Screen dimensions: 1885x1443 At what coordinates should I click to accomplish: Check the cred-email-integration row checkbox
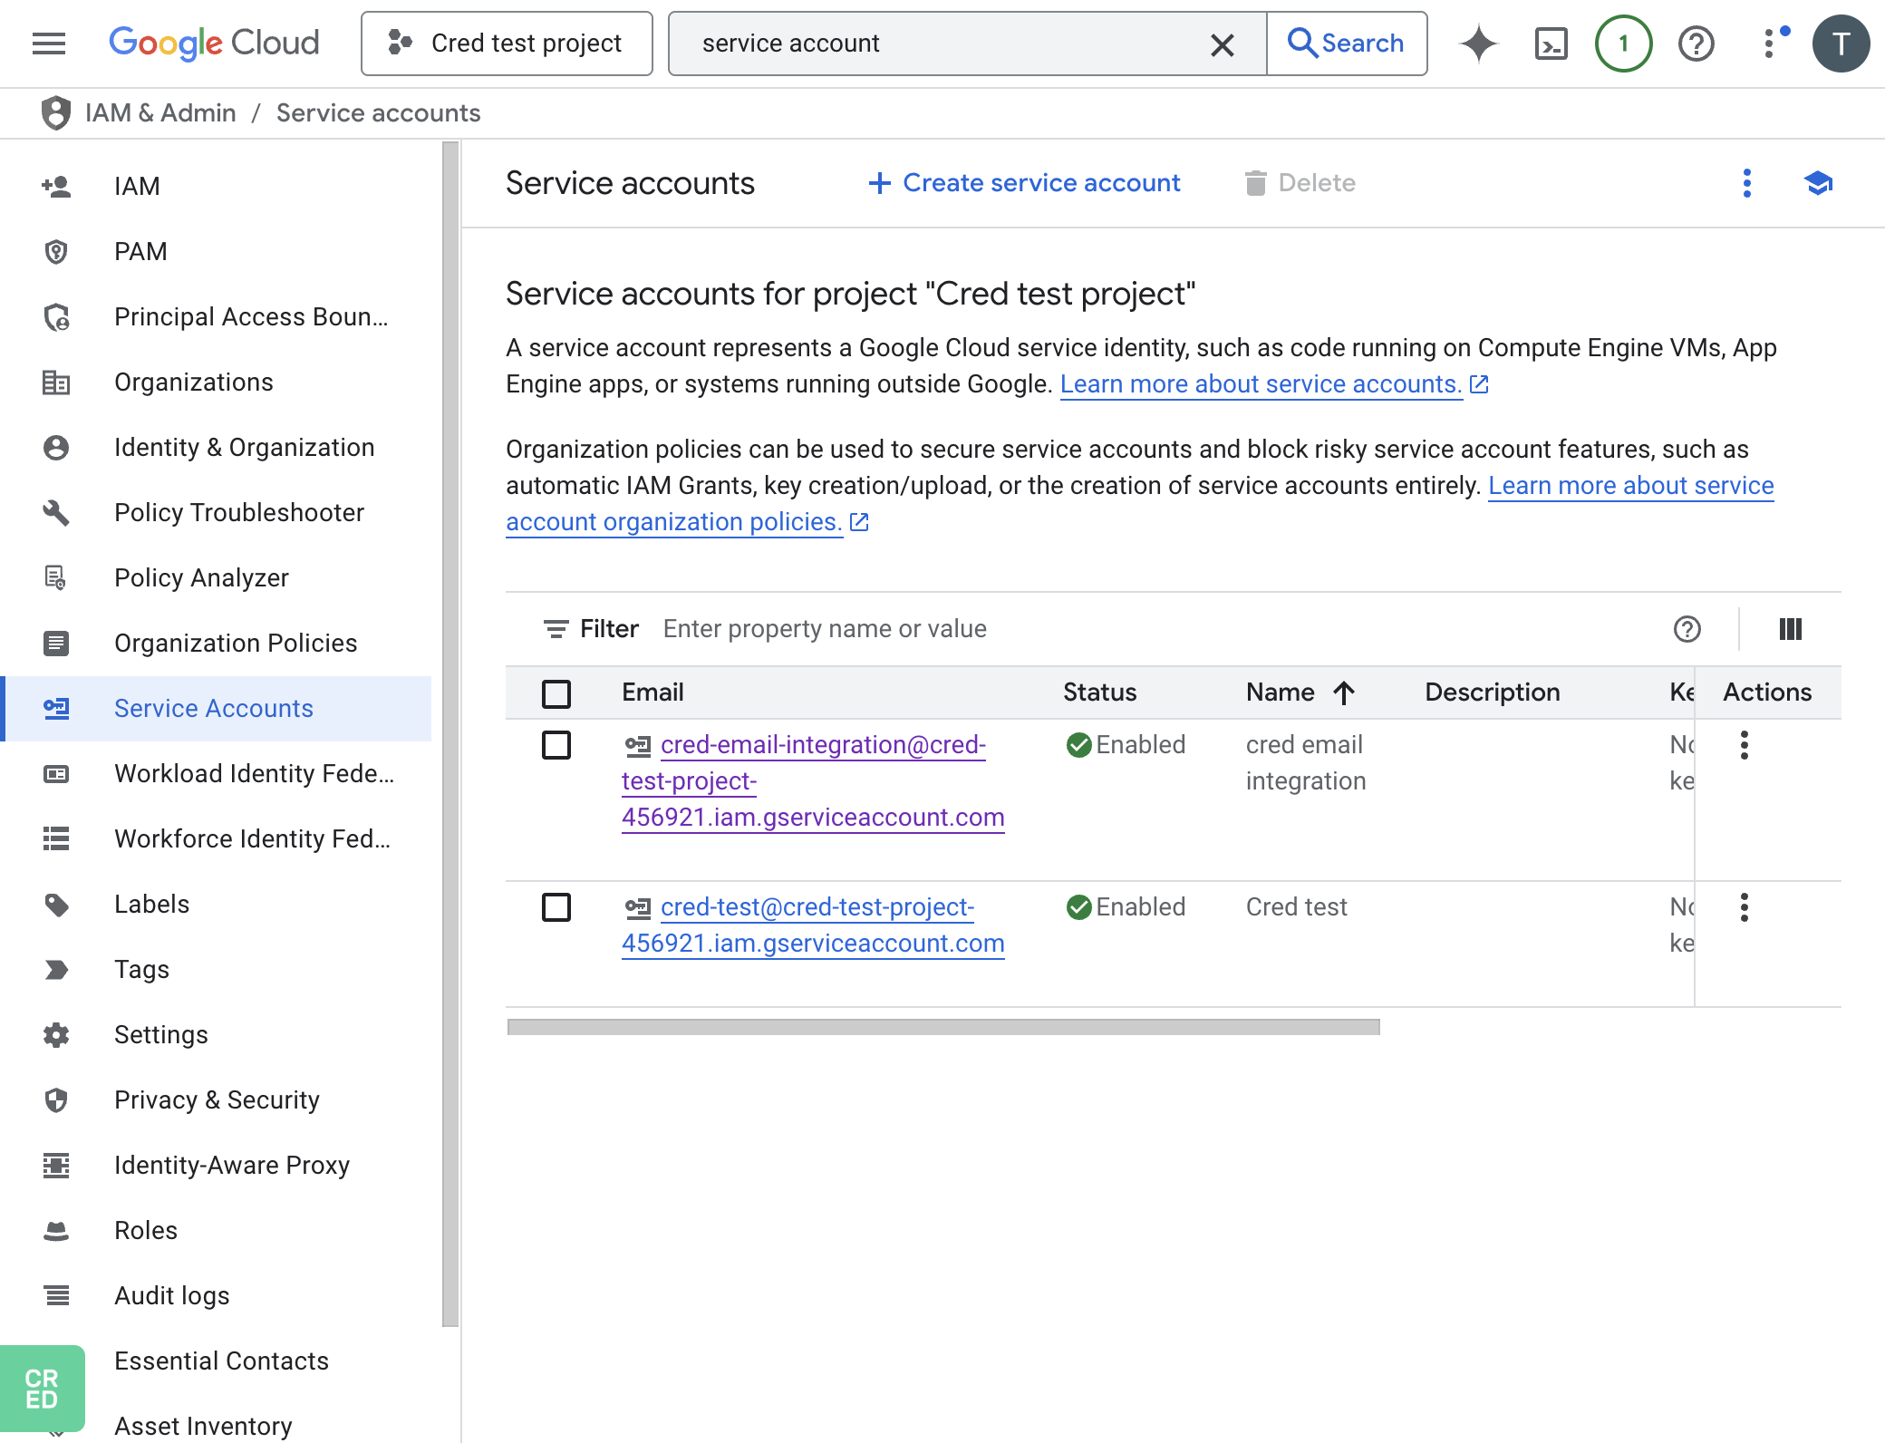pos(556,745)
